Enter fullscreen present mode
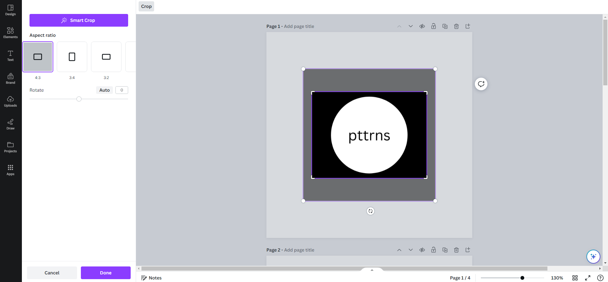The width and height of the screenshot is (608, 282). (588, 278)
